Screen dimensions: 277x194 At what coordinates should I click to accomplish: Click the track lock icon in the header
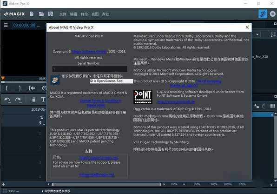point(41,117)
